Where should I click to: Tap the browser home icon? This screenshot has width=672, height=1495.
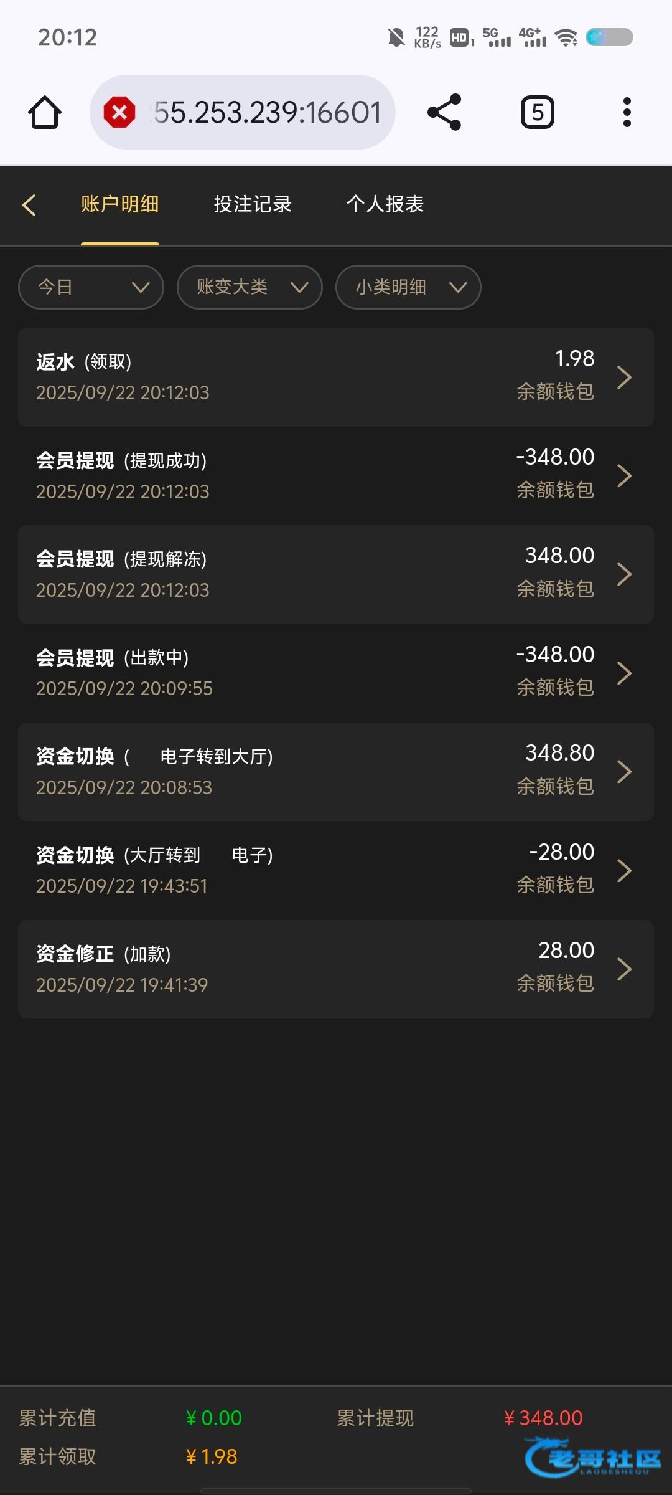45,112
